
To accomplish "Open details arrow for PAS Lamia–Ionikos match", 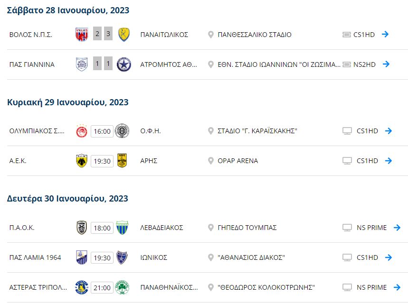I will click(388, 257).
